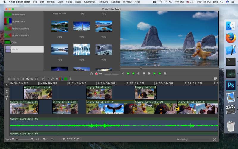Image resolution: width=238 pixels, height=149 pixels.
Task: Click the first align lines icon in toolbar
Action: click(x=18, y=79)
